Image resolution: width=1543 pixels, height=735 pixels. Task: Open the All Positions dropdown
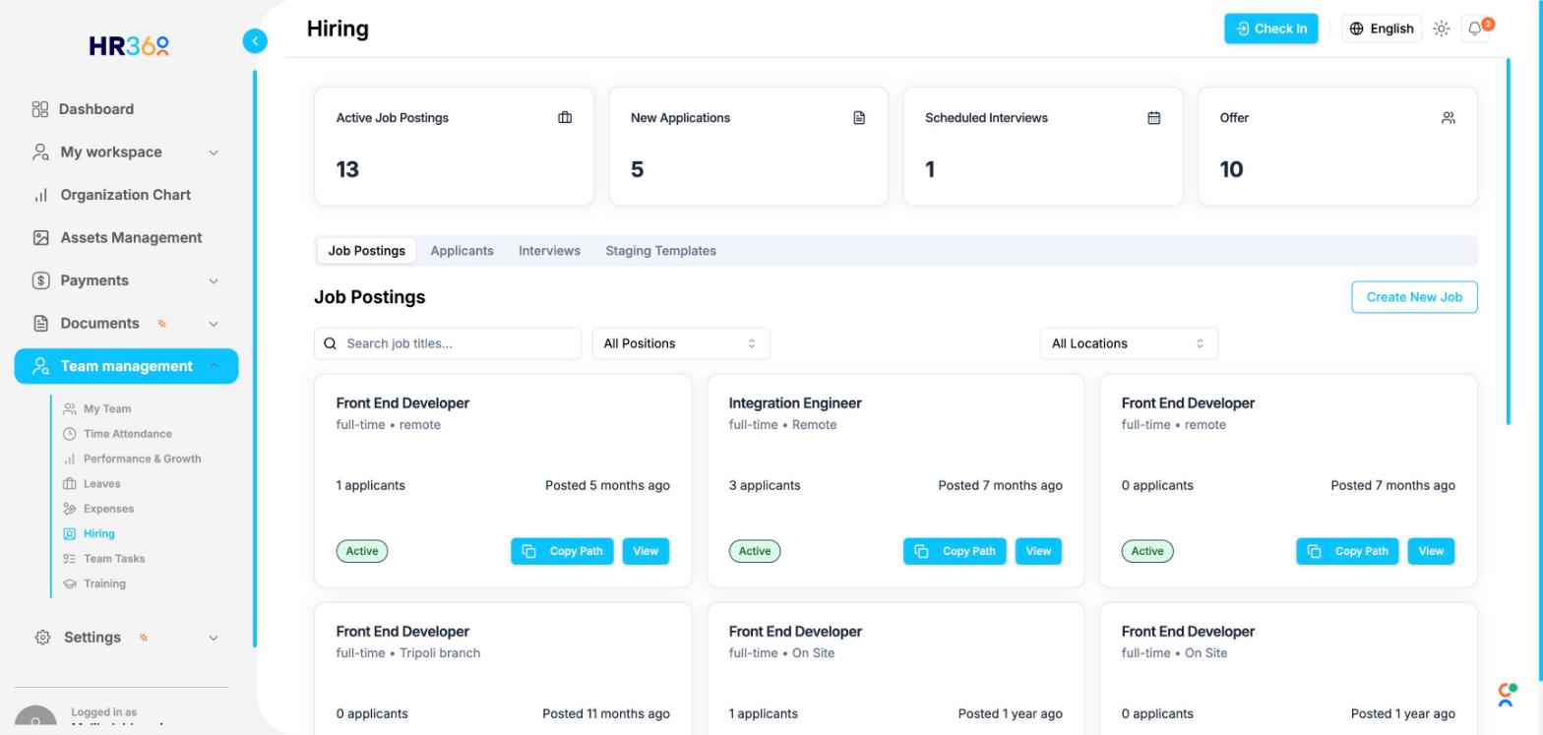681,343
